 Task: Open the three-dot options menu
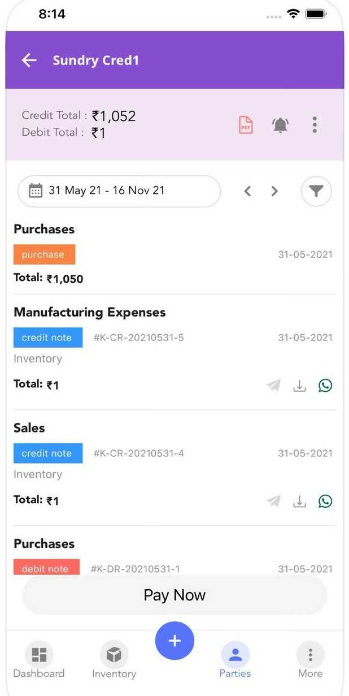315,125
